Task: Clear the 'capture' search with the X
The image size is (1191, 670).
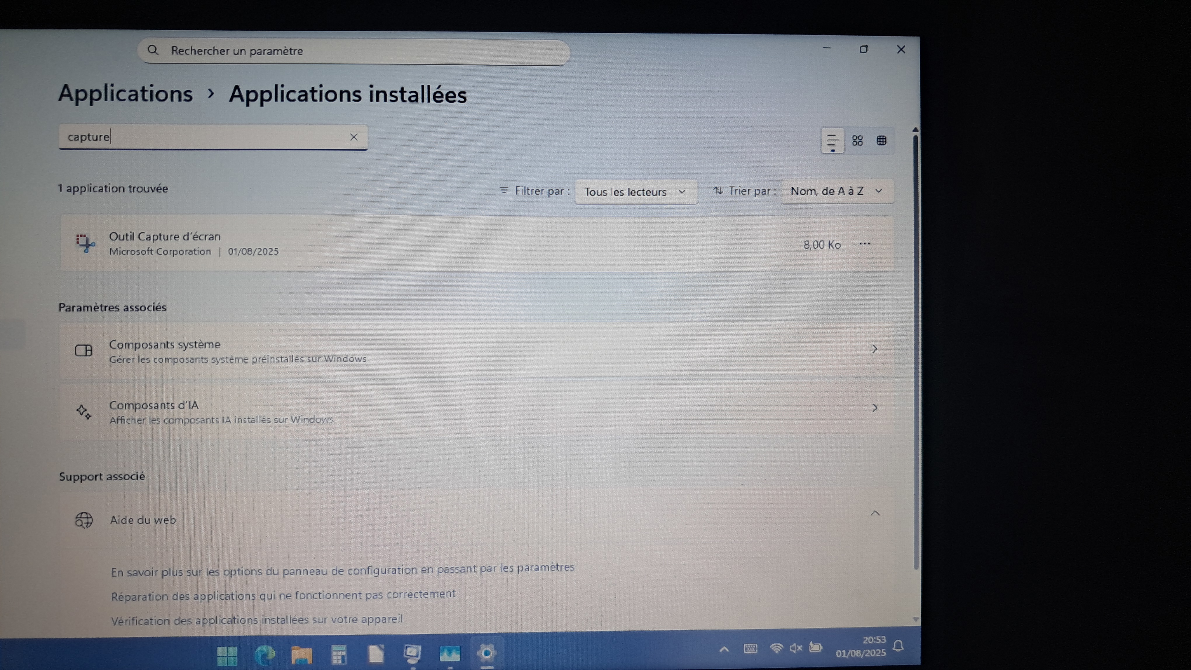Action: (x=354, y=137)
